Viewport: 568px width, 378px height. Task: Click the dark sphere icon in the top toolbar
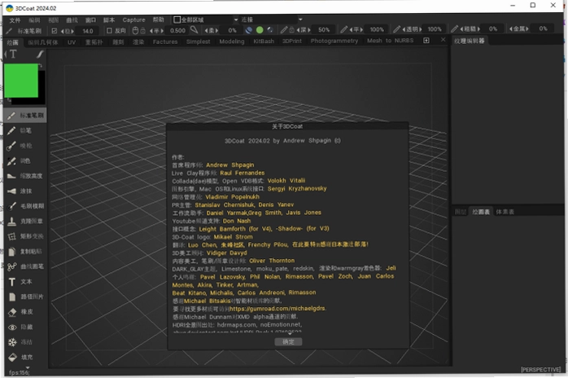(249, 30)
